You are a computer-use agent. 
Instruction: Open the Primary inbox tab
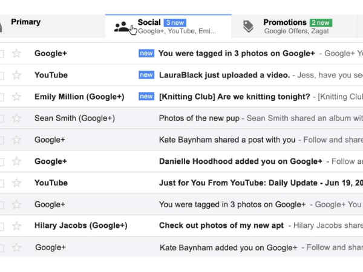[x=52, y=26]
